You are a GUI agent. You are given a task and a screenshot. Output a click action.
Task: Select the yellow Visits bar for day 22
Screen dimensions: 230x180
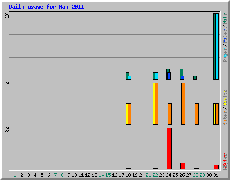pos(154,103)
